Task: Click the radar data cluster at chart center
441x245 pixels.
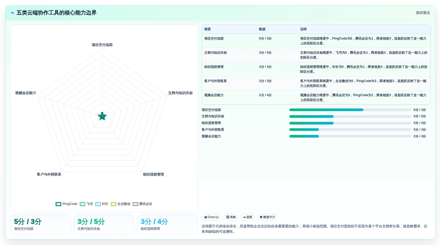Action: coord(102,116)
